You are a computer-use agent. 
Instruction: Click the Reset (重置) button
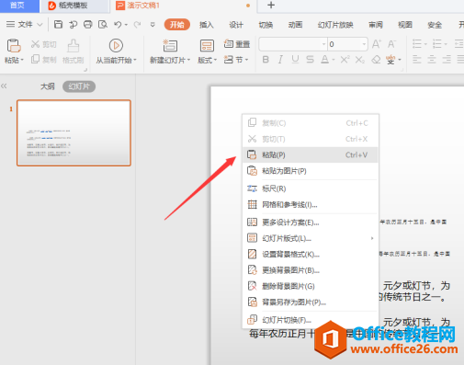tap(237, 44)
